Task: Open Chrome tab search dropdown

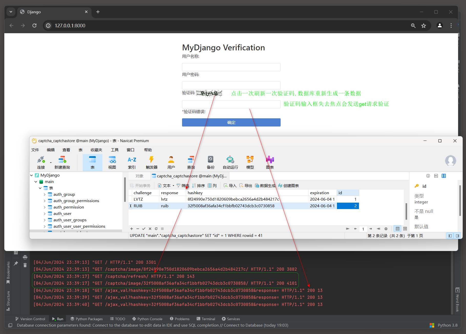Action: tap(11, 12)
